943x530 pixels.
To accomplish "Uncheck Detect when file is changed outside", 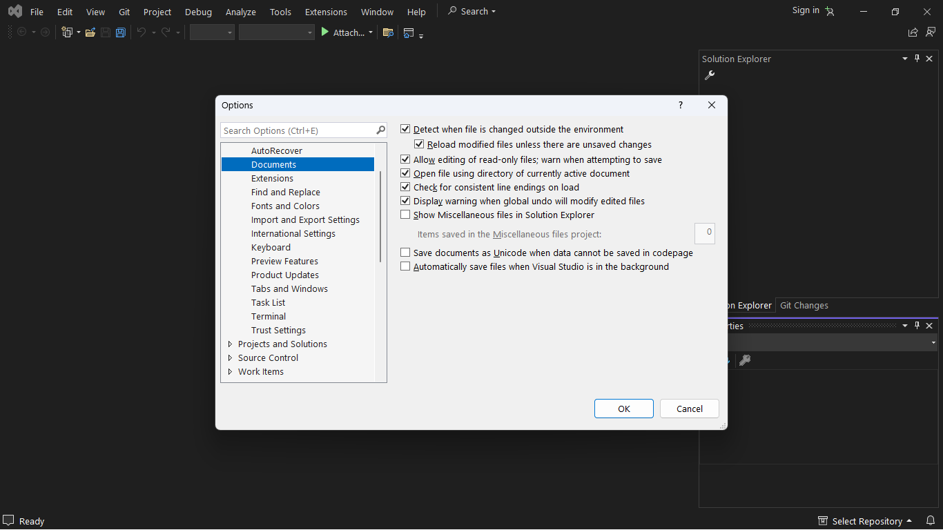I will tap(405, 128).
